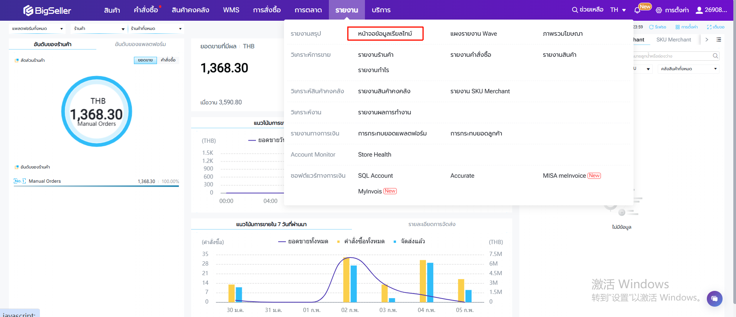Image resolution: width=736 pixels, height=317 pixels.
Task: Open the list menu icon beside SKU Merchant
Action: pos(719,40)
